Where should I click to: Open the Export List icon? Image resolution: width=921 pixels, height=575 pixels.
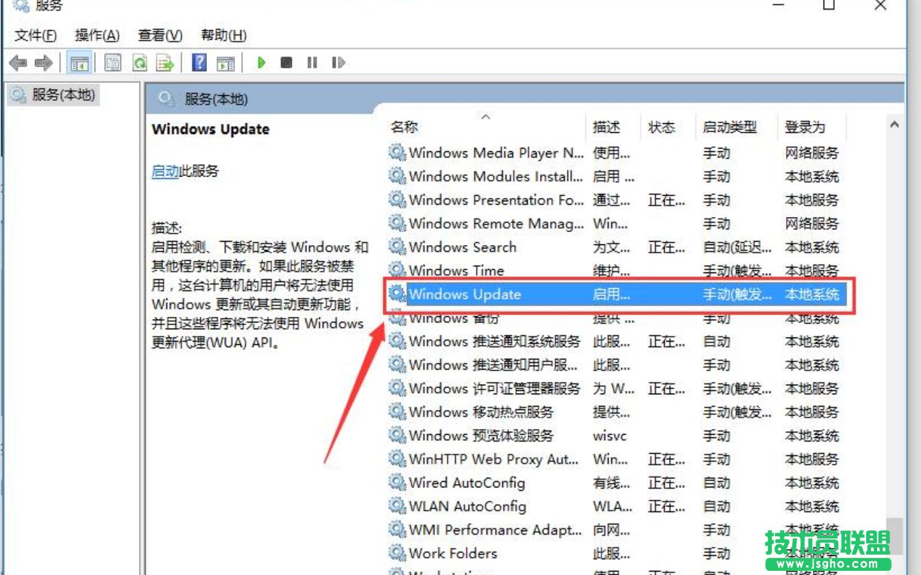[164, 63]
